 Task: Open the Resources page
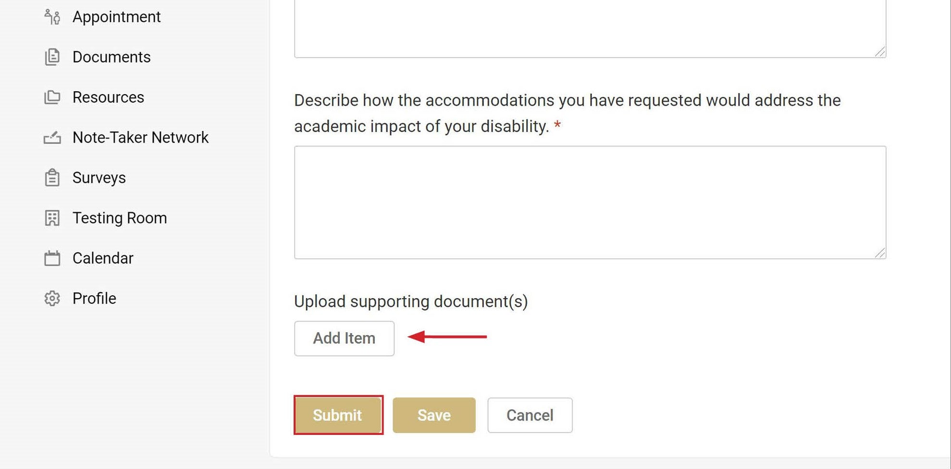[x=108, y=97]
